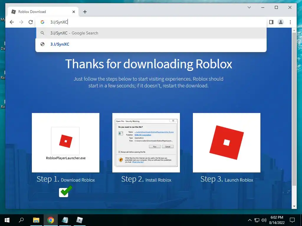This screenshot has height=226, width=302.
Task: Click the Google icon in the address bar
Action: 42,22
